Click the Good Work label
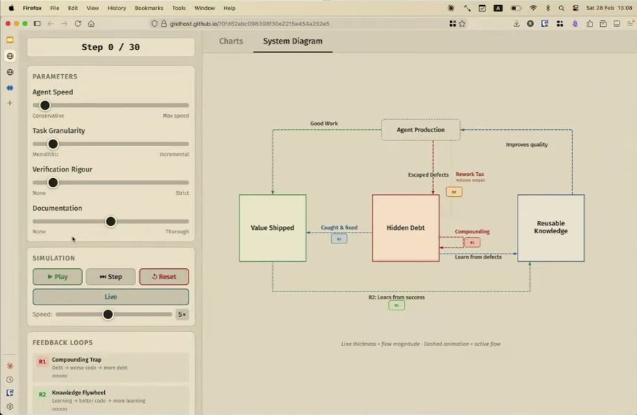637x415 pixels. pyautogui.click(x=324, y=124)
